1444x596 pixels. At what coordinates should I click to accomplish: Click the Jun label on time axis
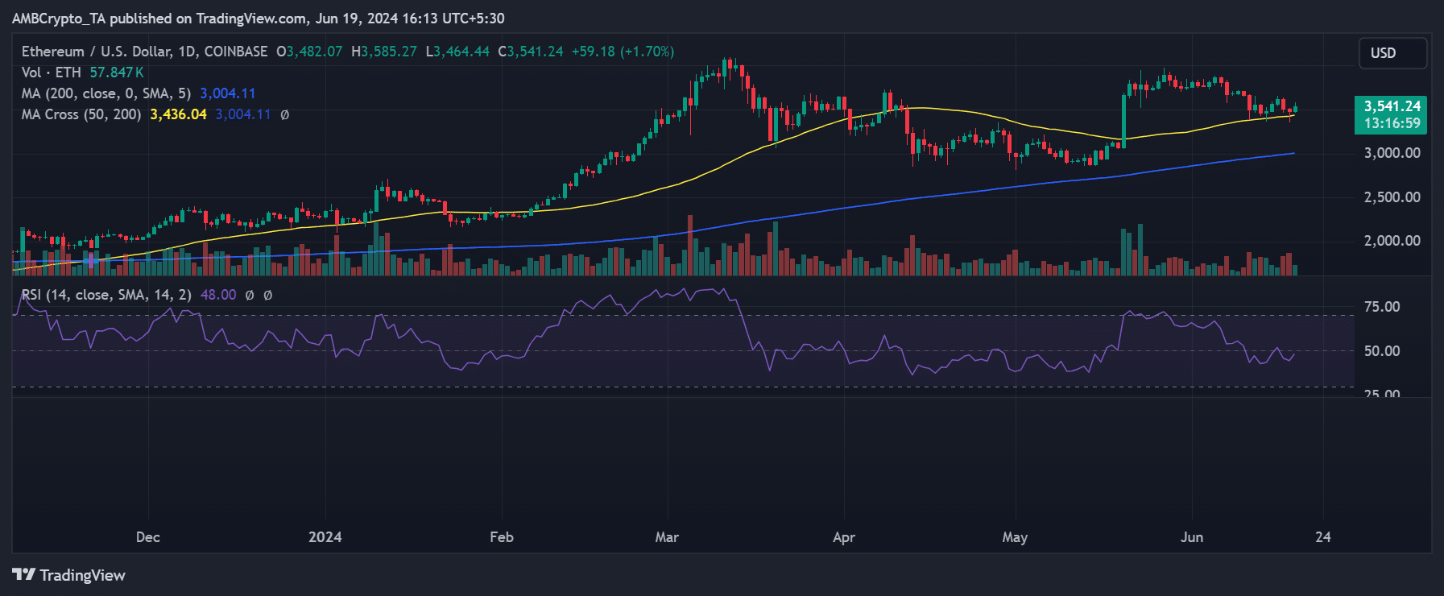(1192, 537)
